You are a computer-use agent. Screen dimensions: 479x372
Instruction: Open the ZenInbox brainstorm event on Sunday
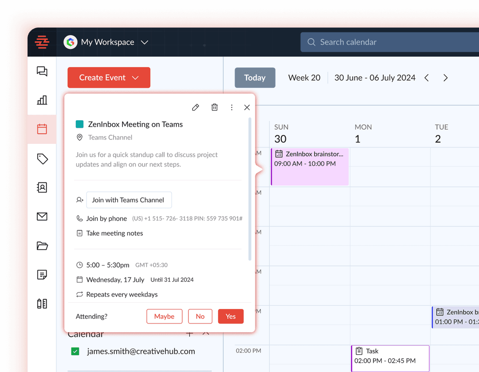tap(310, 166)
